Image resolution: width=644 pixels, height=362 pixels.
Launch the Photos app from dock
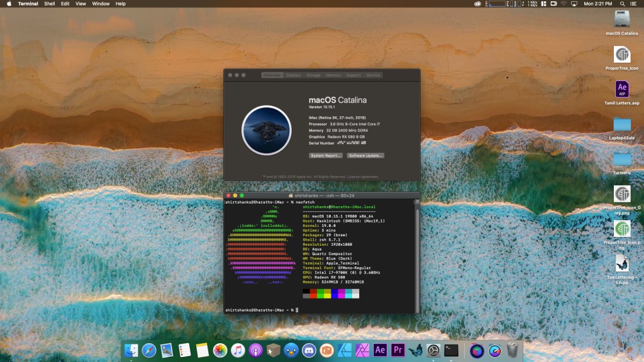click(x=220, y=351)
